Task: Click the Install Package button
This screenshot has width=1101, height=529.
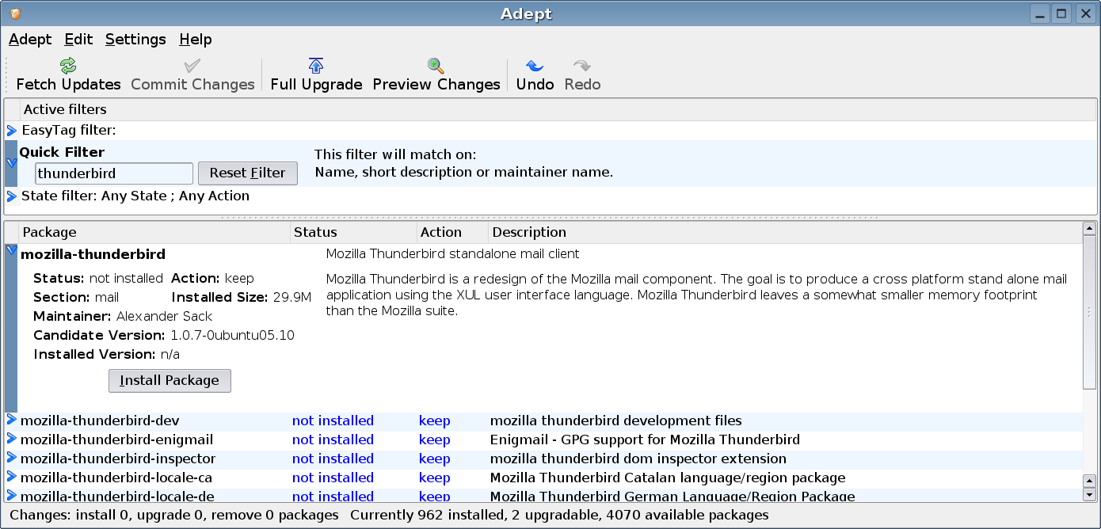Action: (170, 381)
